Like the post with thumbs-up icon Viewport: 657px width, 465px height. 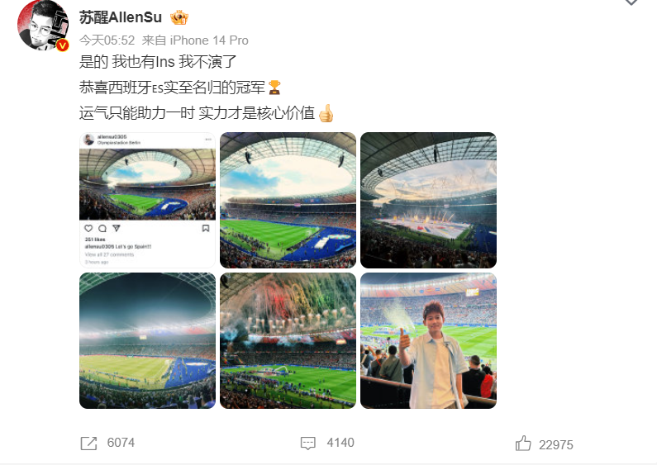[523, 444]
